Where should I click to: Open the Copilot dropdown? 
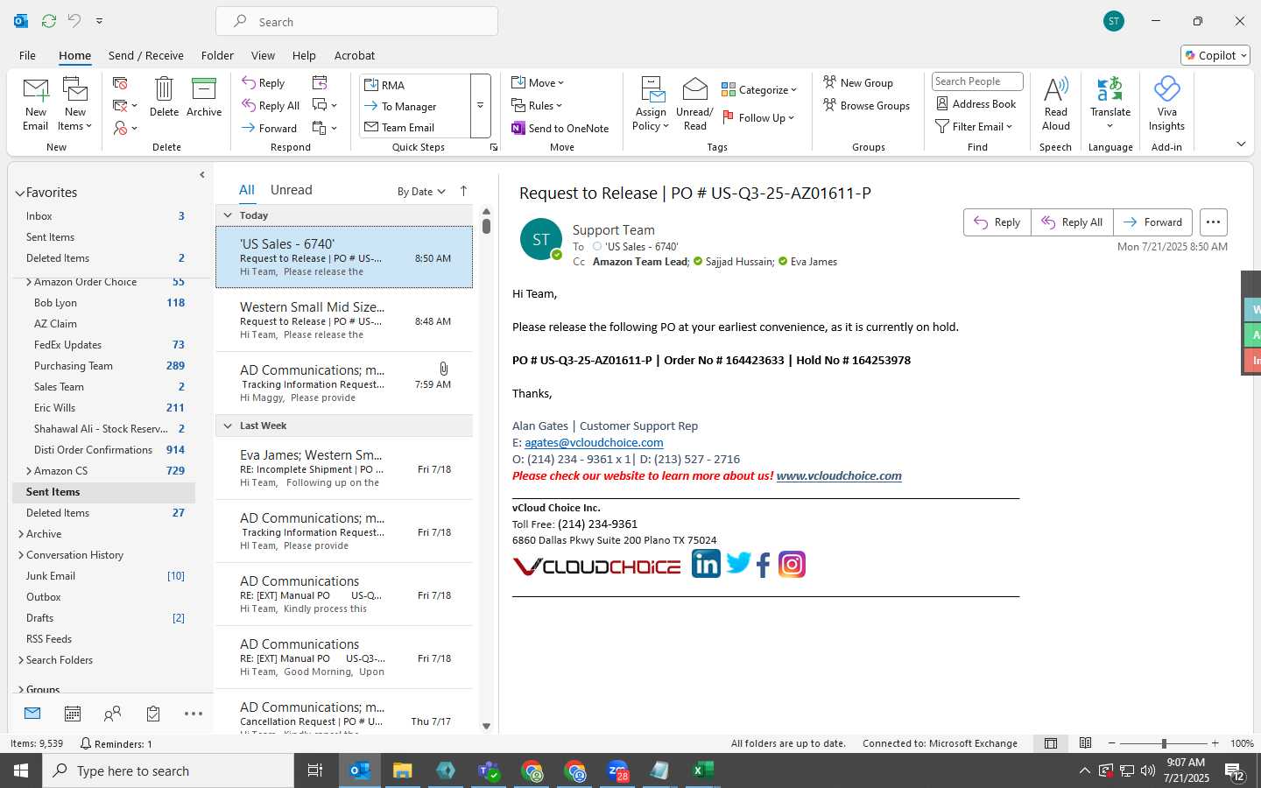(1215, 55)
